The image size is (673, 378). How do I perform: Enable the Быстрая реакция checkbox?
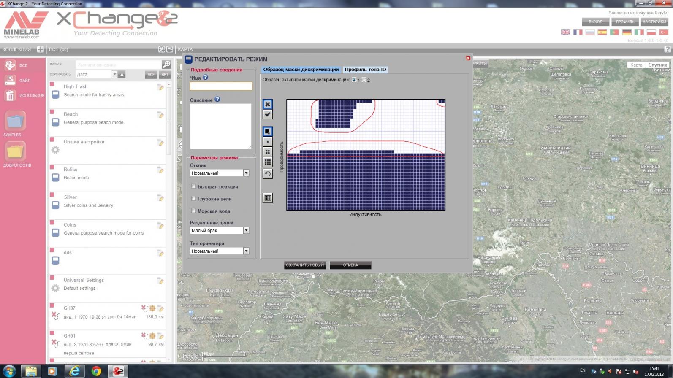(194, 186)
